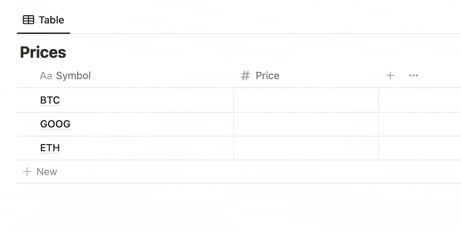Click the empty Price cell for BTC
This screenshot has height=230, width=461.
click(306, 100)
